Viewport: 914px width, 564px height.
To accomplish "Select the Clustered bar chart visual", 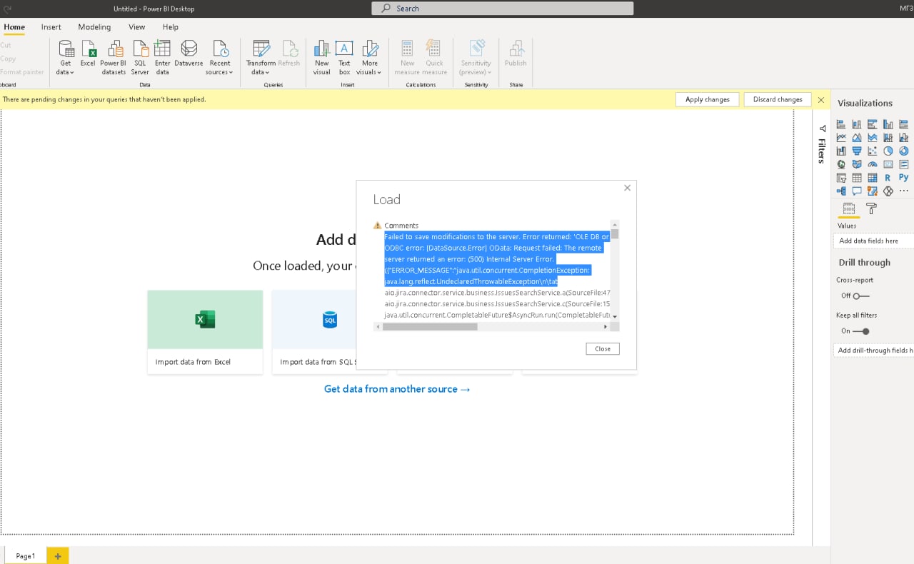I will [x=873, y=124].
